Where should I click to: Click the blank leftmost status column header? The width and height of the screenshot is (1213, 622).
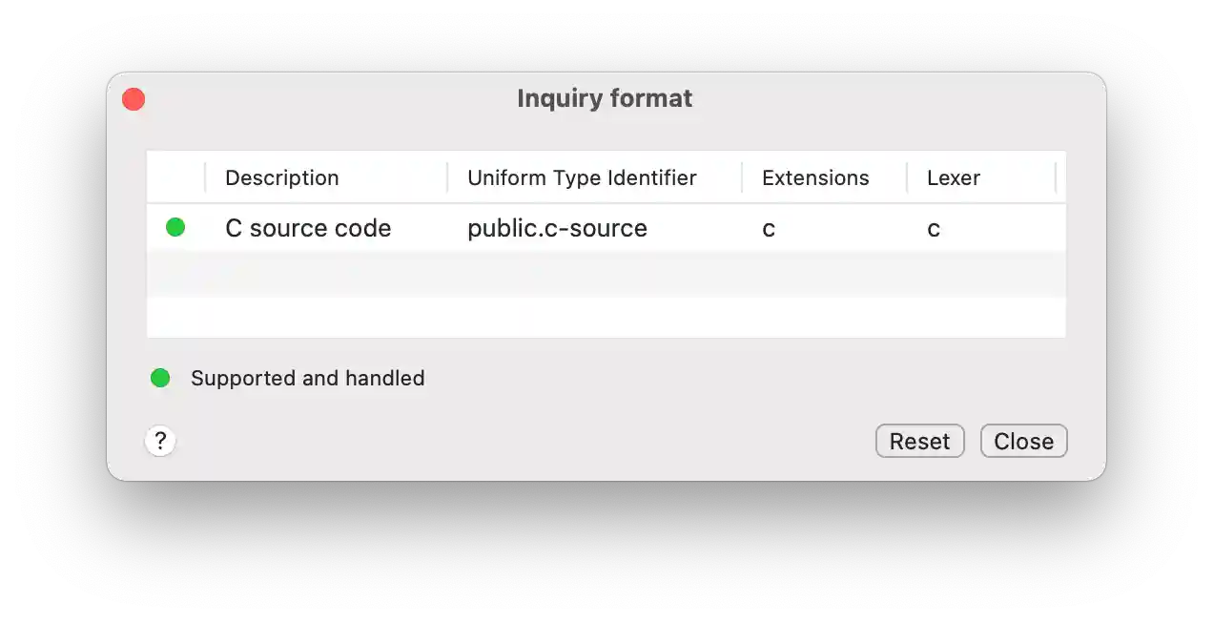175,177
